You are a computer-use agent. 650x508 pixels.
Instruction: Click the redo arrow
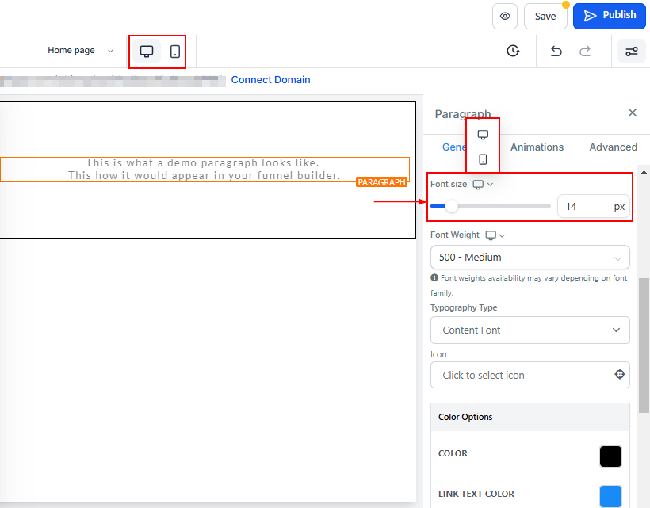585,52
